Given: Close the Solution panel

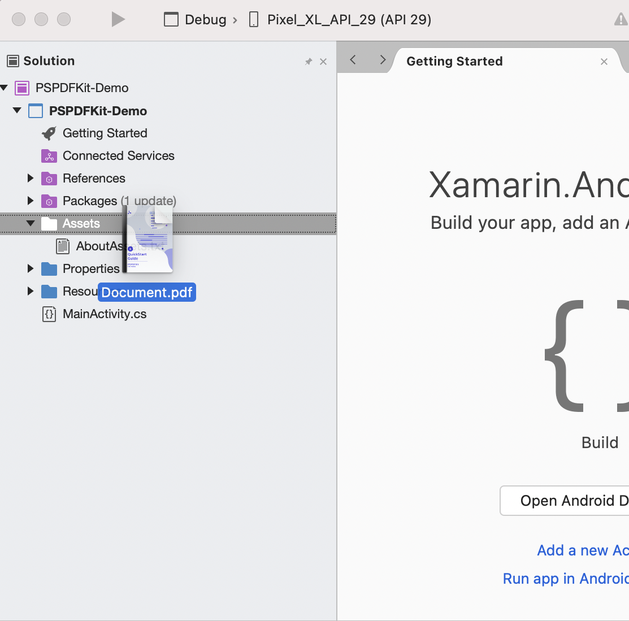Looking at the screenshot, I should [323, 62].
